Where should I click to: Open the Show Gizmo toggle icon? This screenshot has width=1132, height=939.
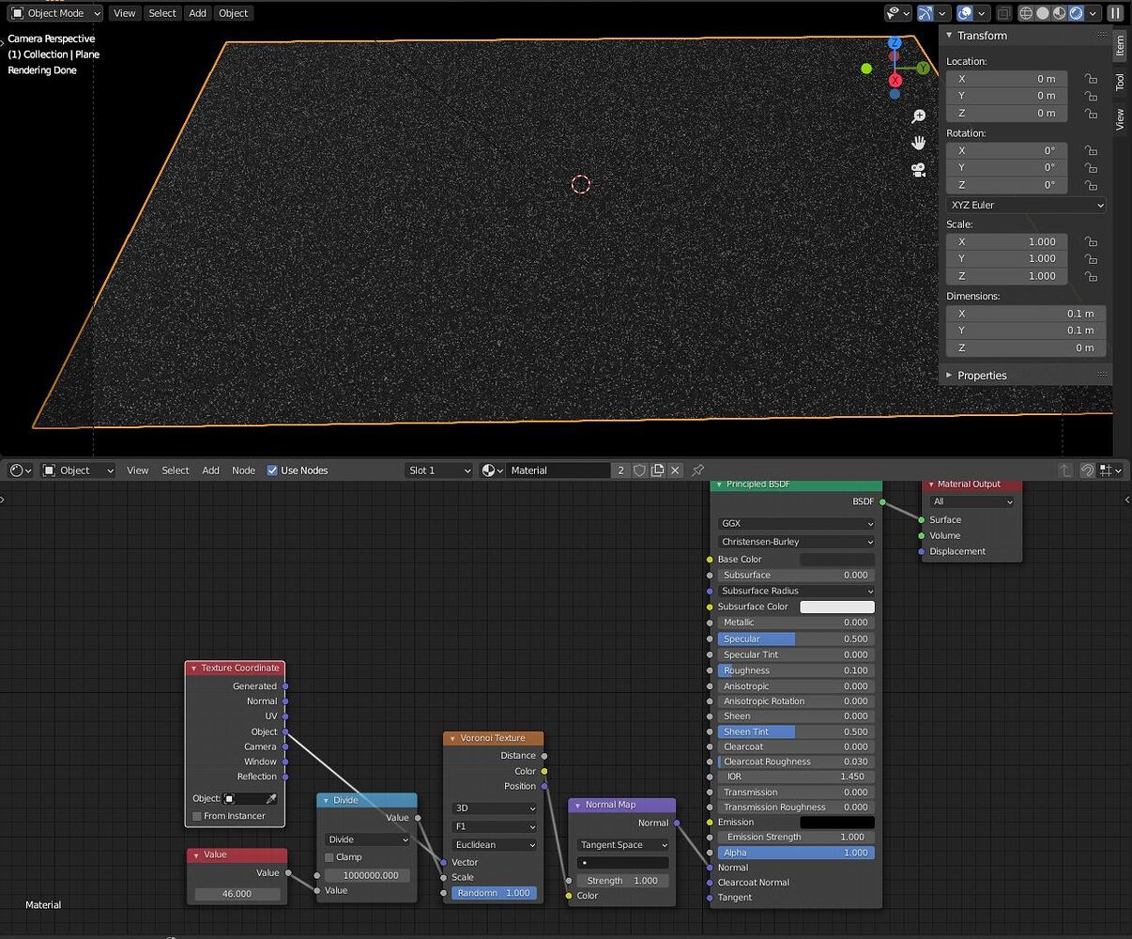(x=925, y=13)
